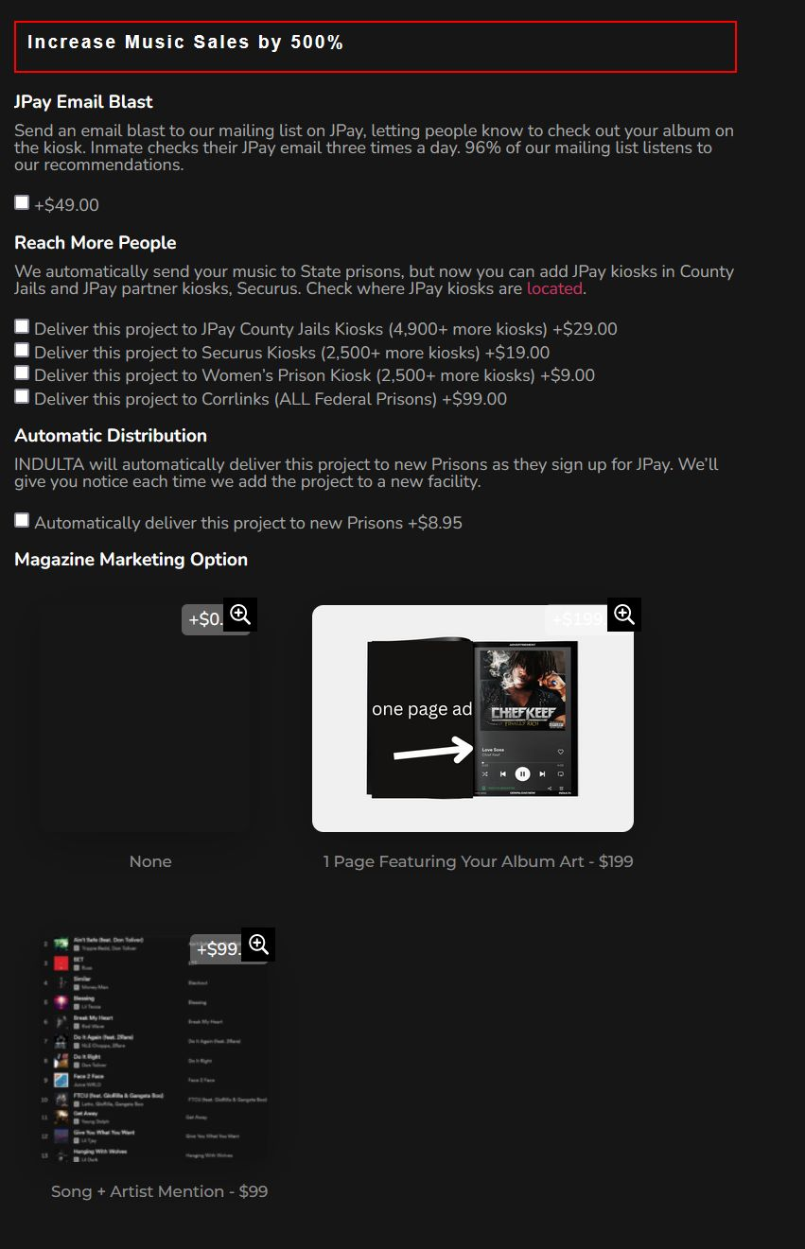Check Deliver to JPay County Jails Kiosks

22,326
